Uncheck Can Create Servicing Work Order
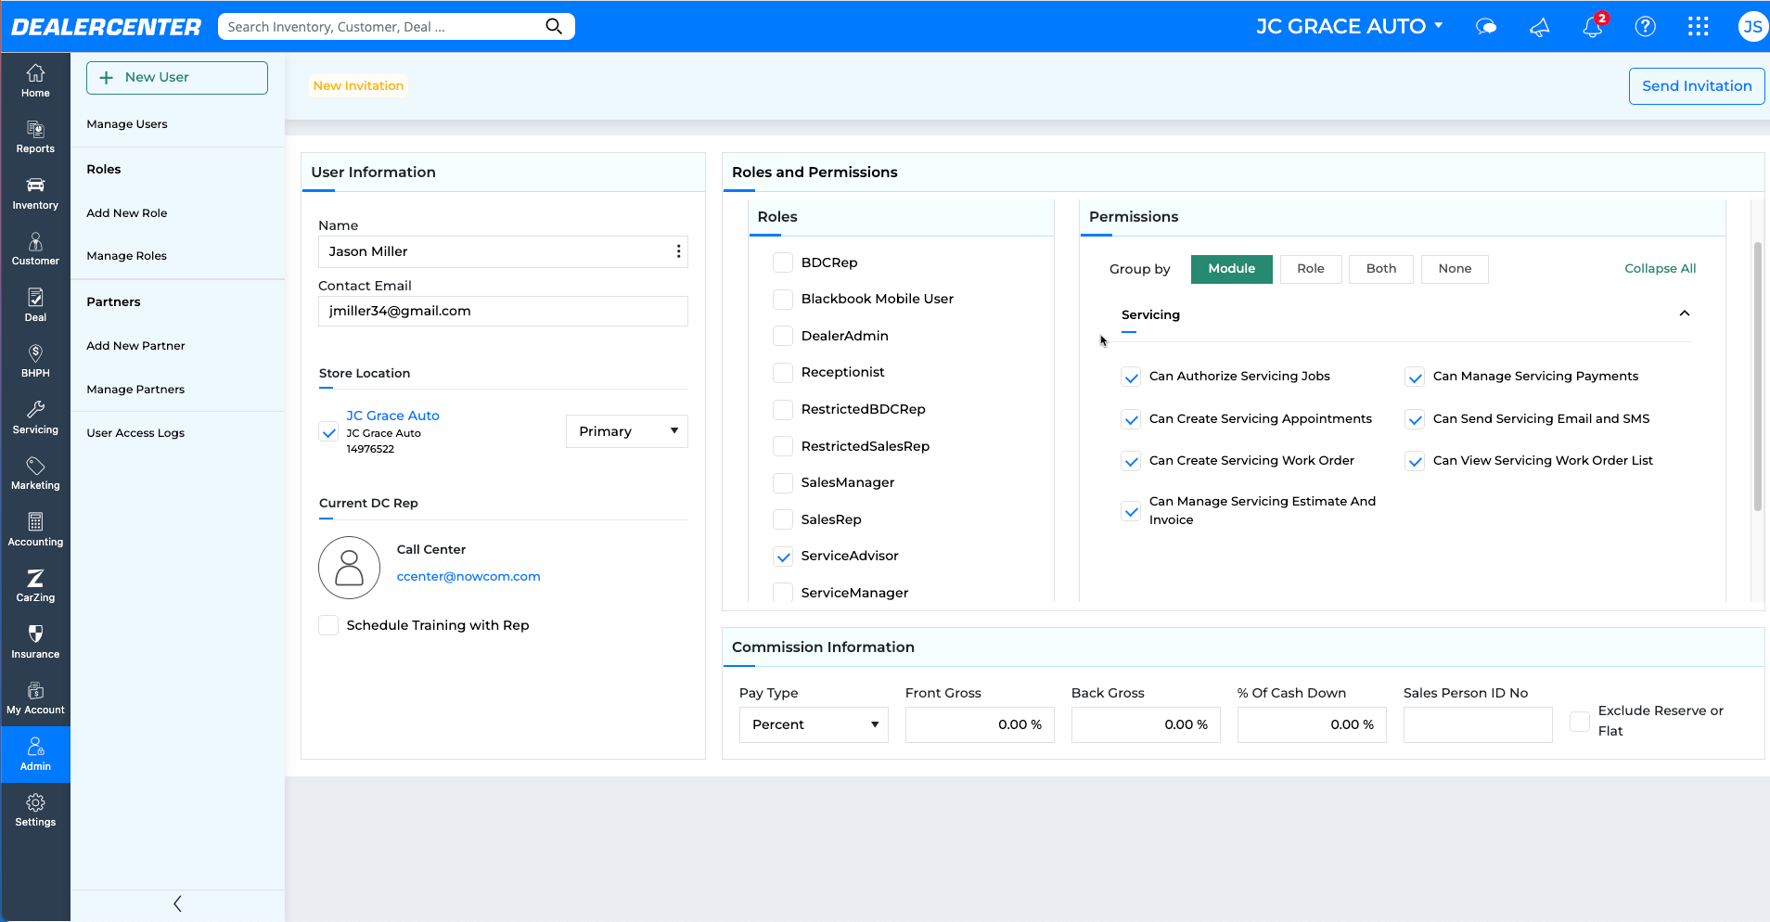 [1131, 462]
